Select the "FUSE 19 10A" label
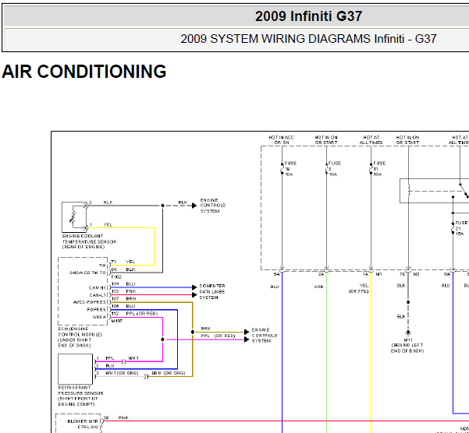The height and width of the screenshot is (433, 469). pyautogui.click(x=290, y=168)
